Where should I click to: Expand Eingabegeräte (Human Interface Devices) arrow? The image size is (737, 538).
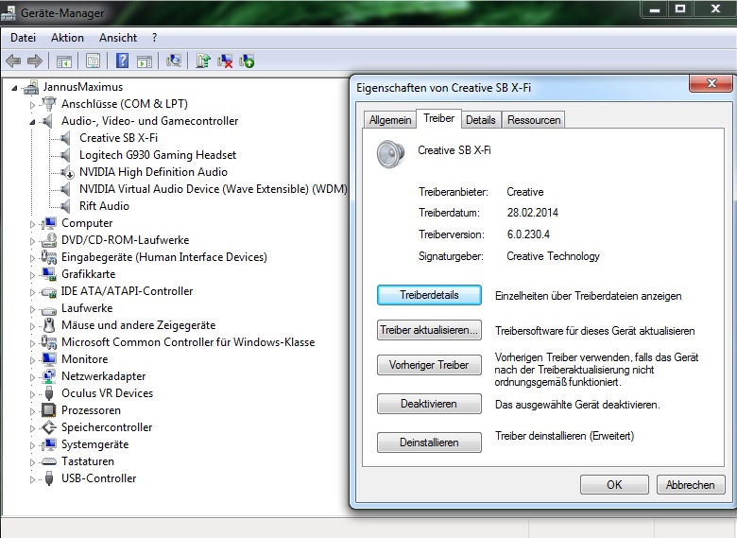tap(32, 258)
